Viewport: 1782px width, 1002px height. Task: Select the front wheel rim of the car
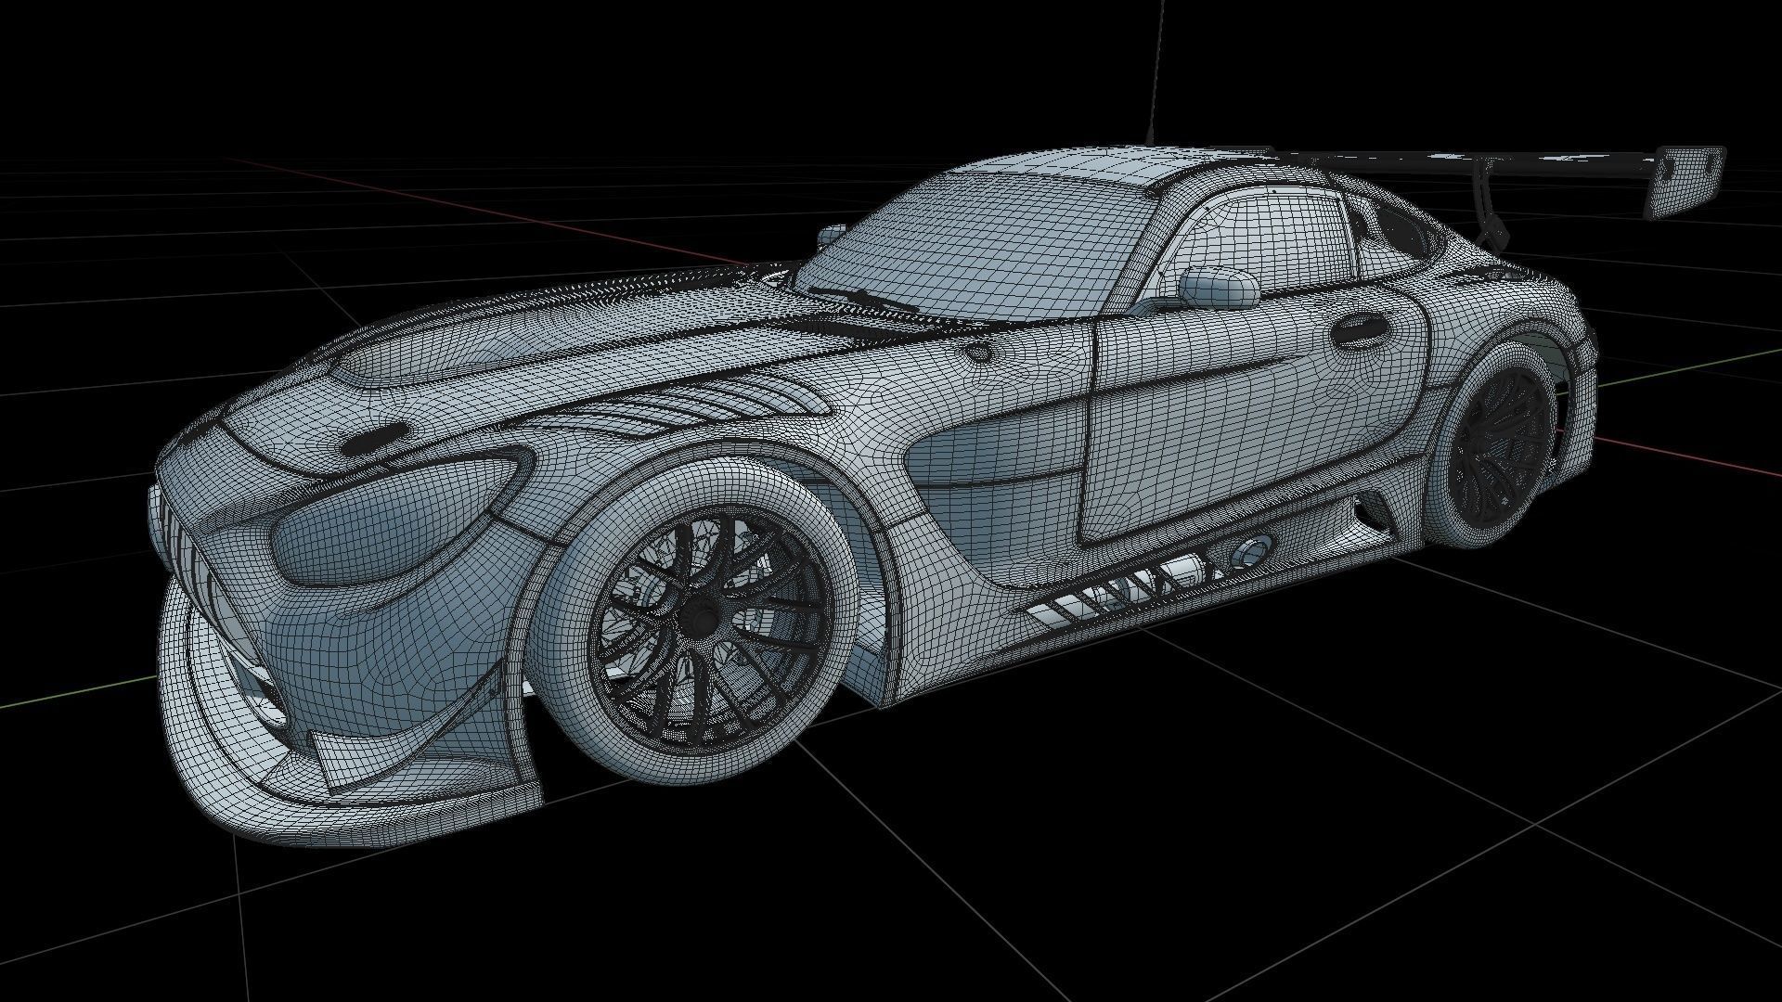(x=710, y=631)
